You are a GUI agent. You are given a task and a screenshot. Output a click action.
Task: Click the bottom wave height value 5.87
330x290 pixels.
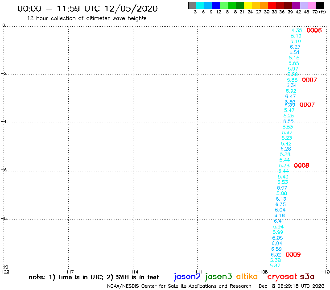coord(275,265)
